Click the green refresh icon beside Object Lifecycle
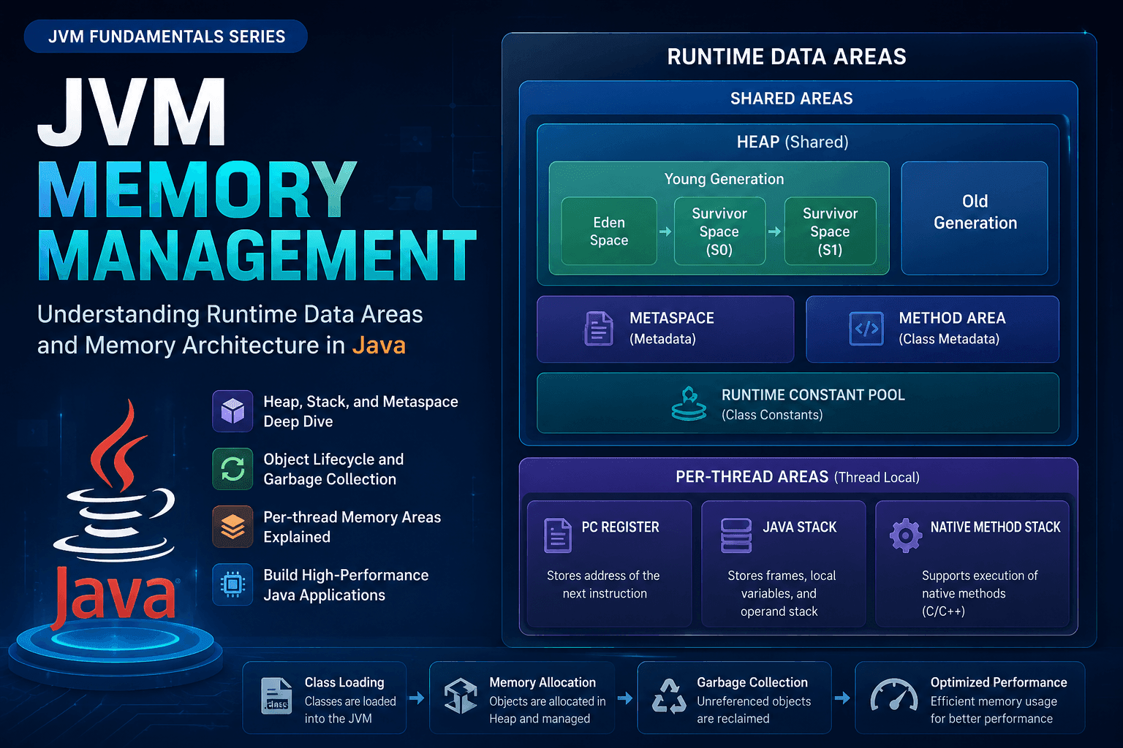Screen dimensions: 1123x748 [x=232, y=469]
